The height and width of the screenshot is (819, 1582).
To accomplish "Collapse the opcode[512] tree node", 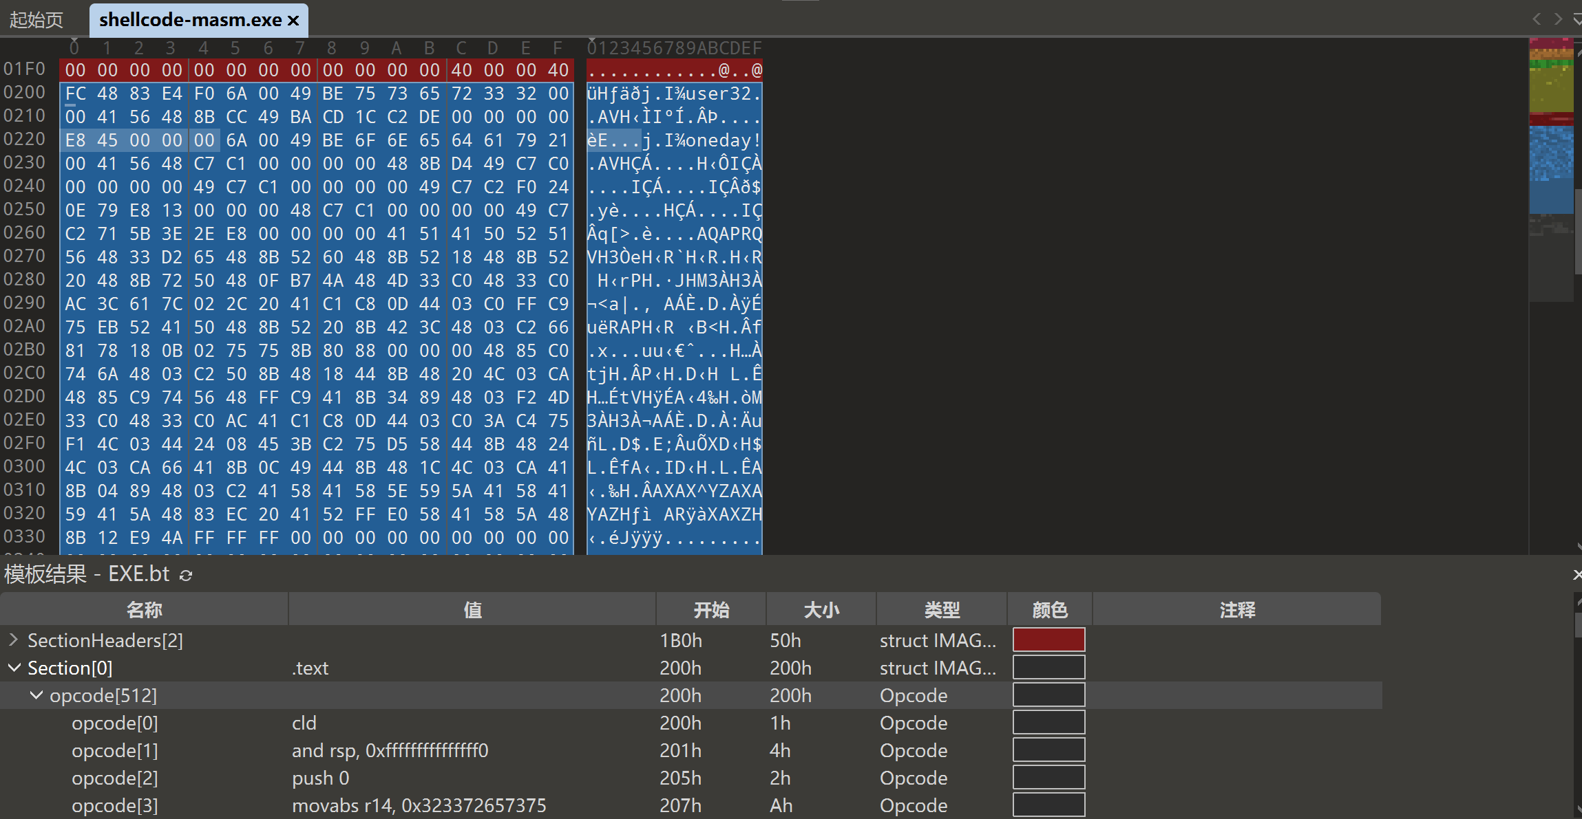I will (36, 695).
